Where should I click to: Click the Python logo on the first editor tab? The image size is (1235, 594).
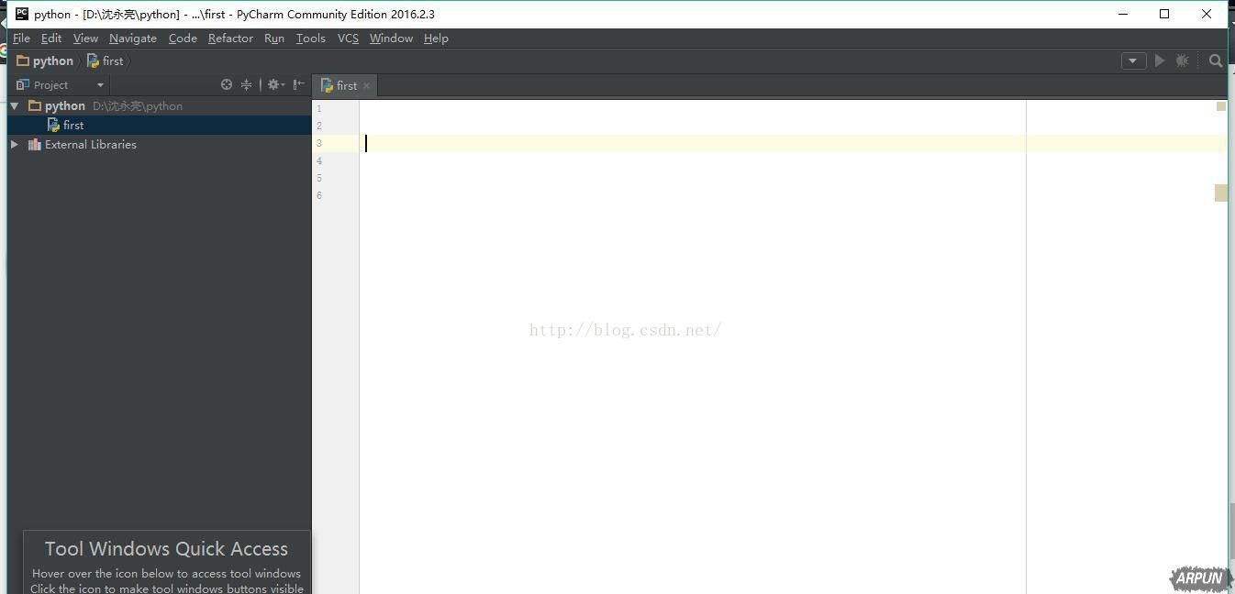pyautogui.click(x=327, y=84)
